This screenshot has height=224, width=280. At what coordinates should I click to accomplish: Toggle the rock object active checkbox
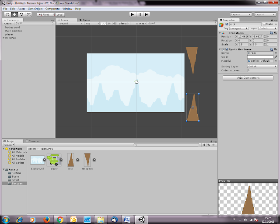(227, 24)
